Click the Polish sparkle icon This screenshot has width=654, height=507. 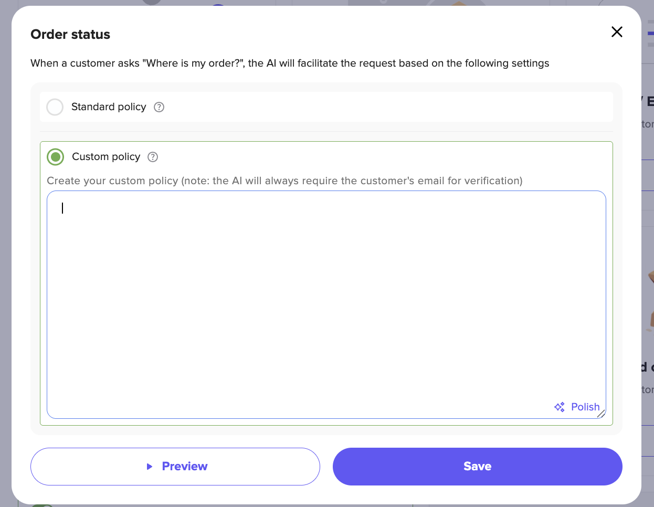[560, 407]
